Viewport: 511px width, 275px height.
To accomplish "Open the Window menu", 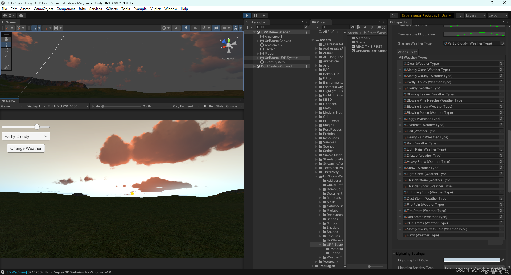I will (x=171, y=9).
